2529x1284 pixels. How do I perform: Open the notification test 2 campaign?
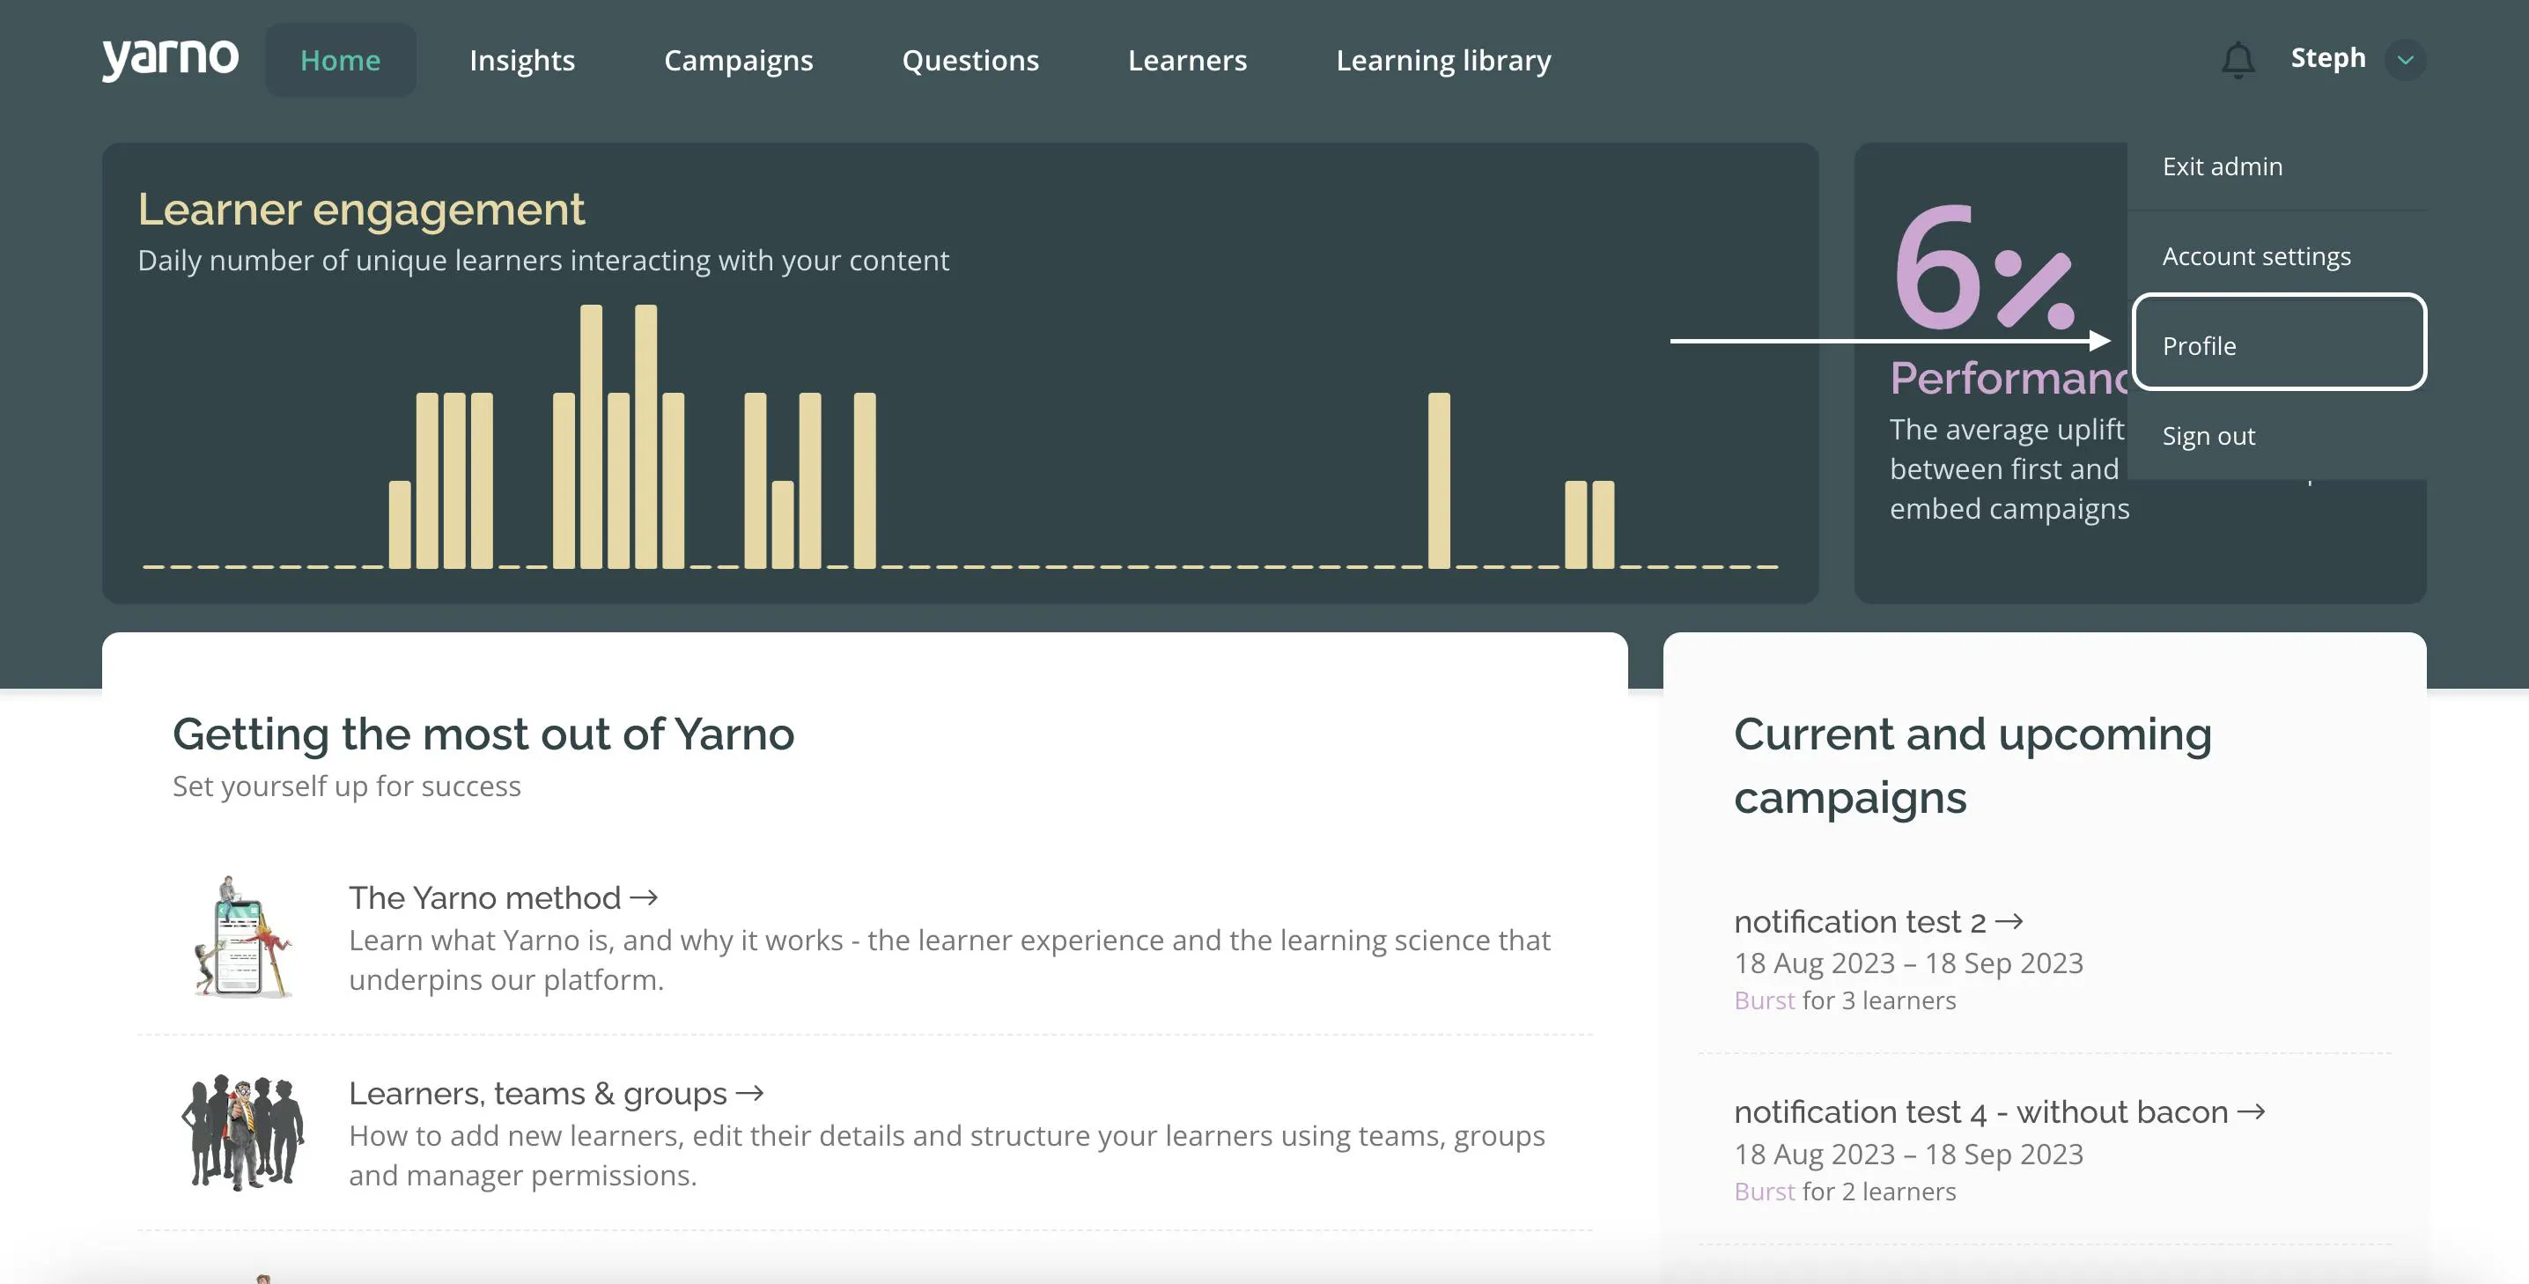click(x=1878, y=921)
